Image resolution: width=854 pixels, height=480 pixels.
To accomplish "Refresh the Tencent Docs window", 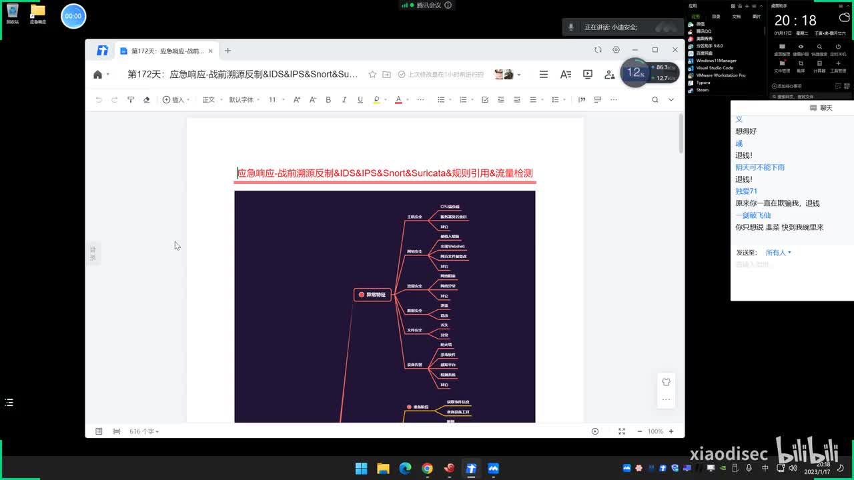I will [x=598, y=50].
